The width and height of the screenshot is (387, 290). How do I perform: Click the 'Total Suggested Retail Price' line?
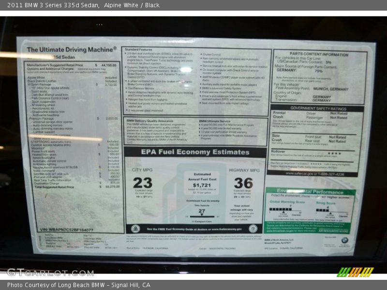point(77,187)
